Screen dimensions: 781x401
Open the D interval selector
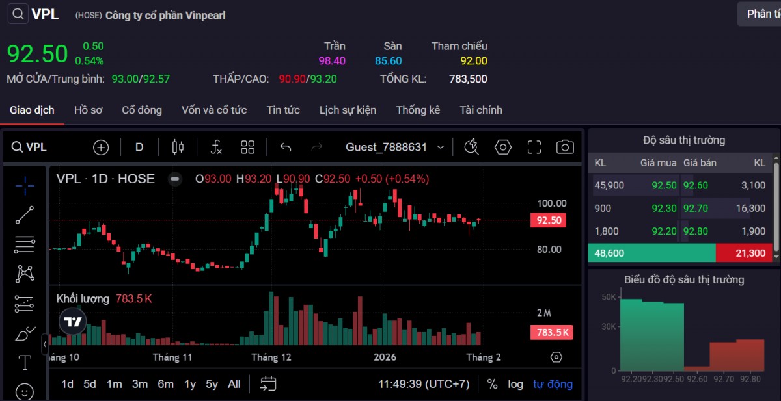click(139, 147)
